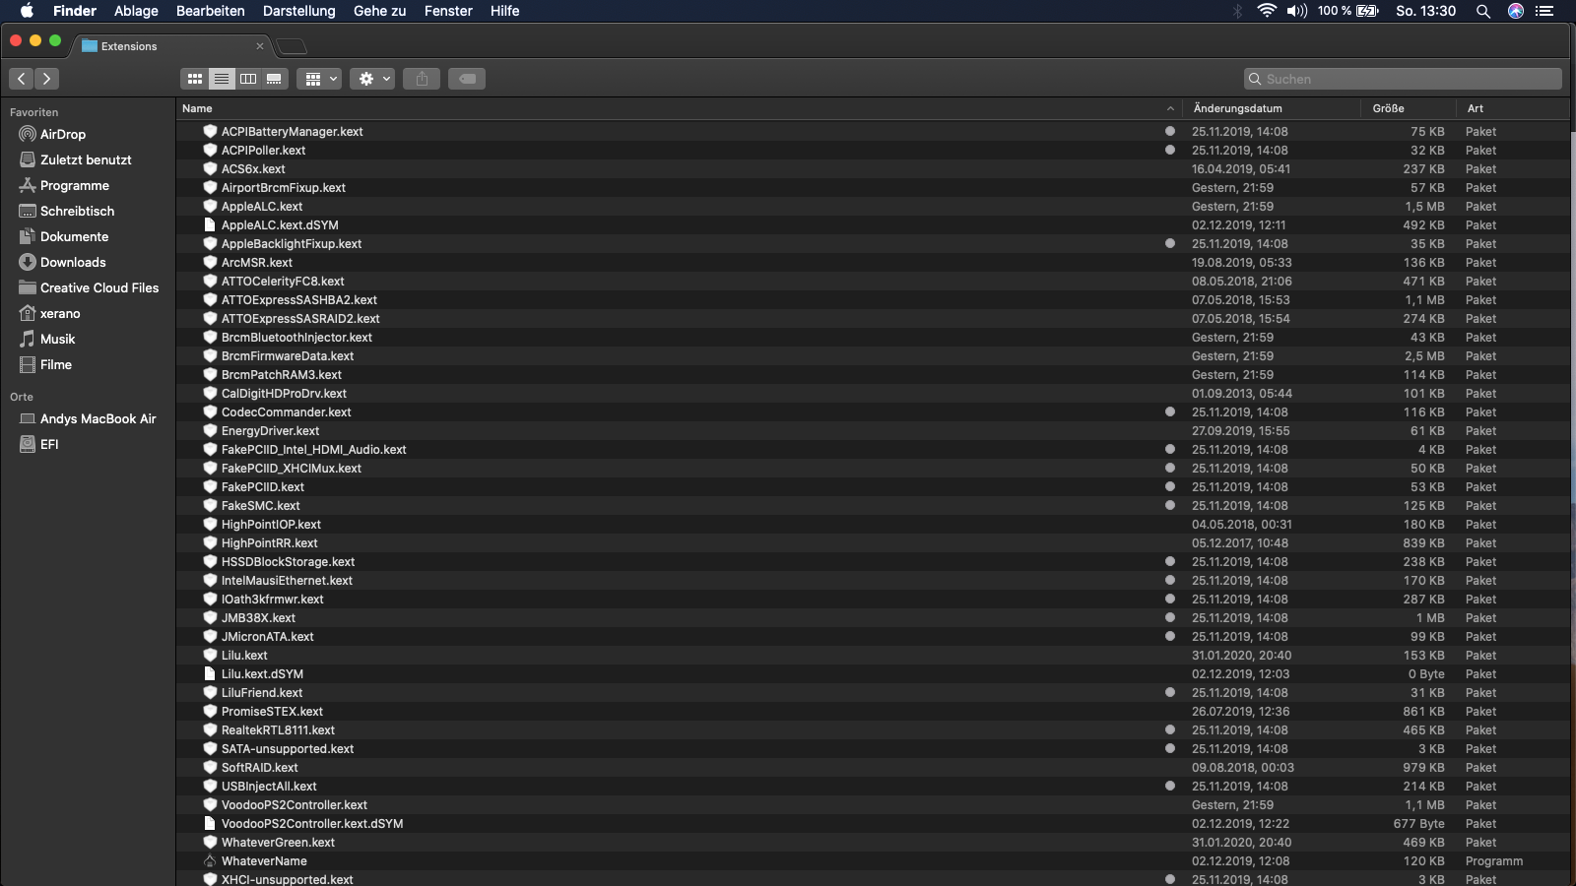This screenshot has height=886, width=1576.
Task: Select the Lilu.kext file
Action: 873,656
